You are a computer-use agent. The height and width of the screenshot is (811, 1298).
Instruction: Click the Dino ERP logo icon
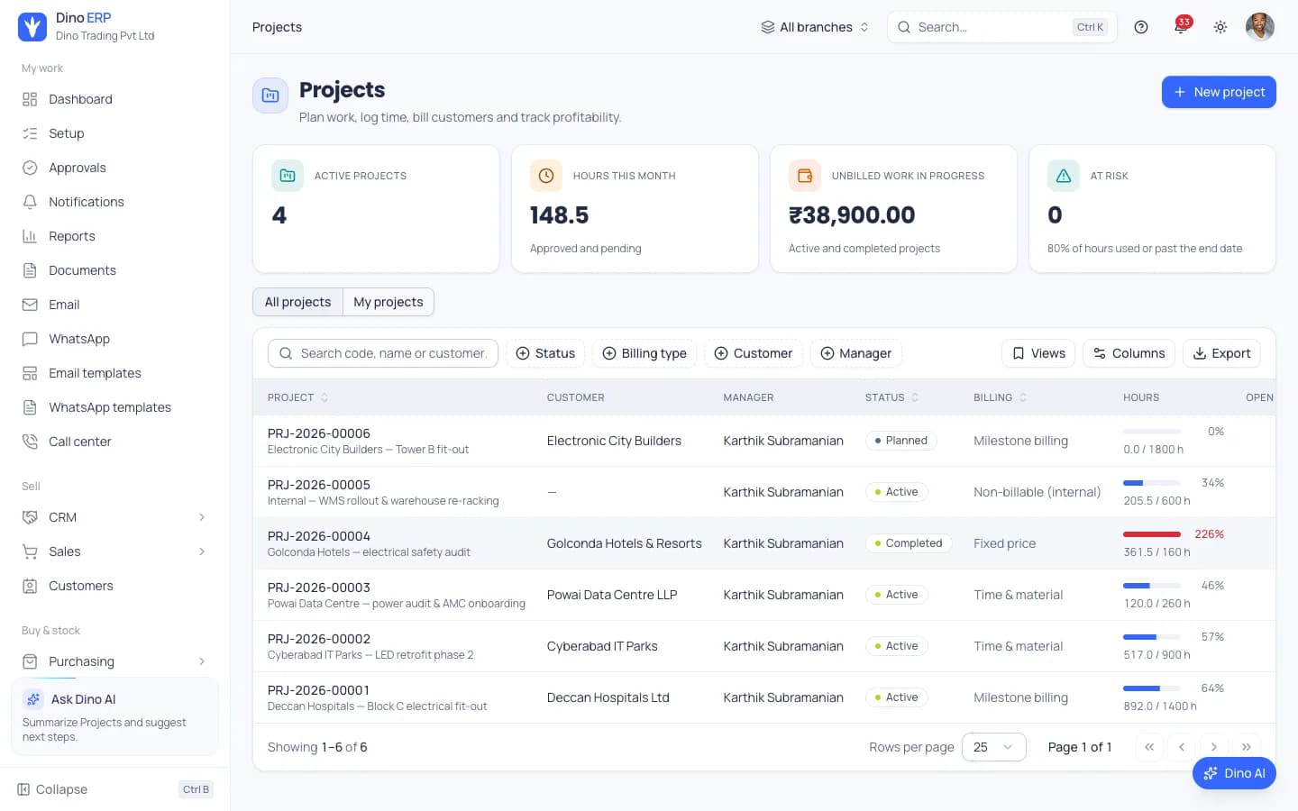(32, 27)
